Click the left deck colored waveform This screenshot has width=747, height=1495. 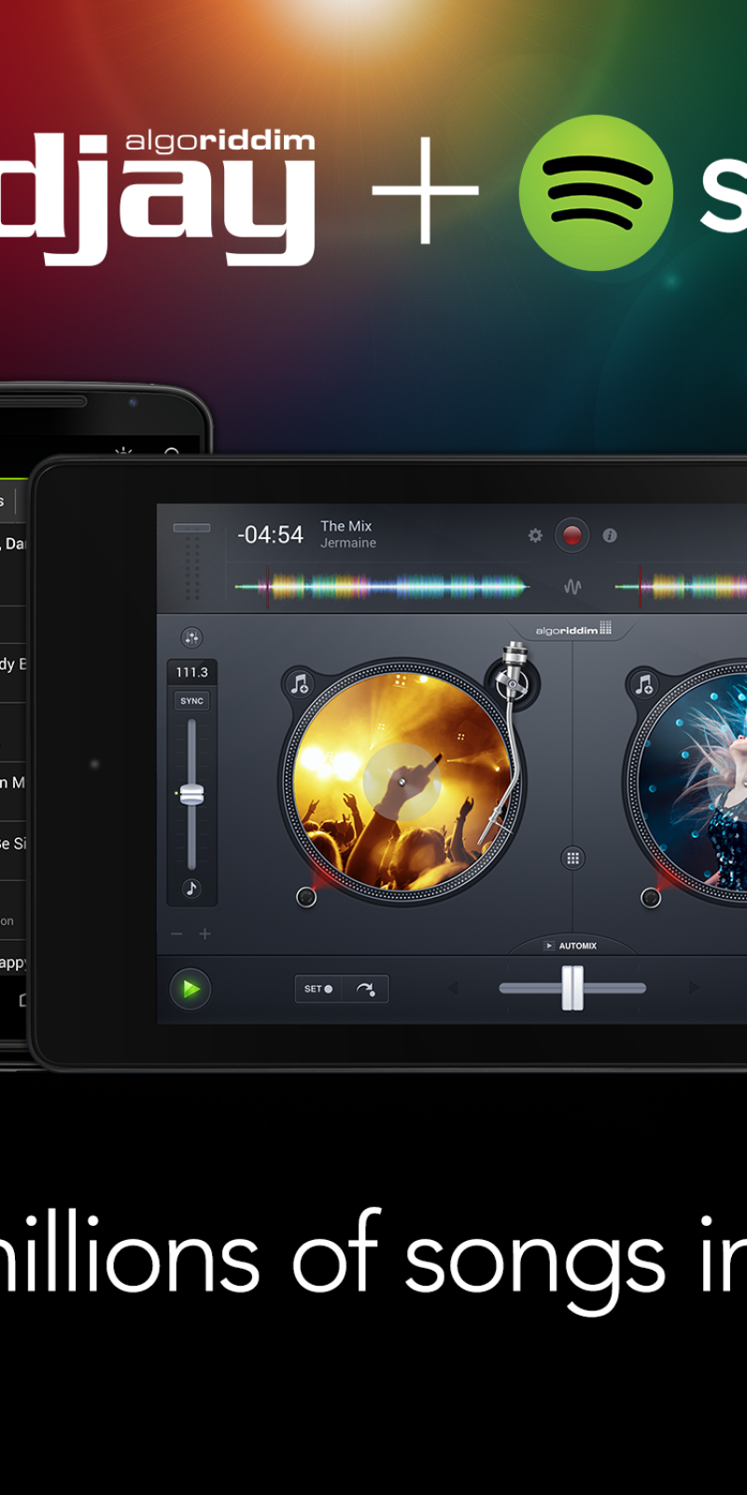[x=383, y=587]
